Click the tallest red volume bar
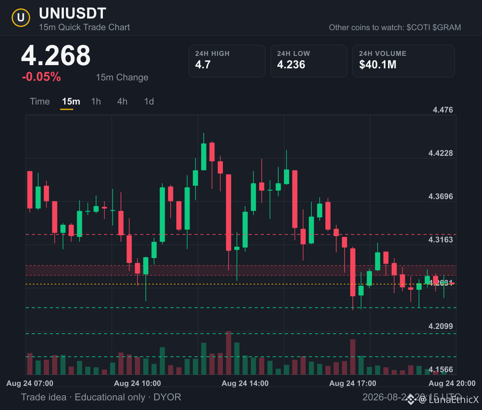Viewport: 482px width, 410px height. [x=229, y=353]
